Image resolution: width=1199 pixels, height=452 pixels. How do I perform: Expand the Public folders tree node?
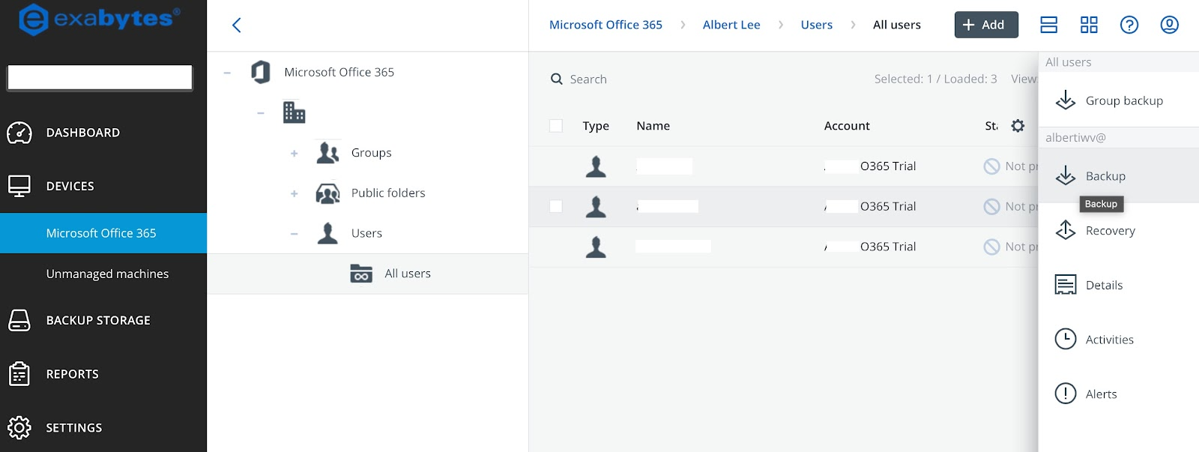point(295,194)
